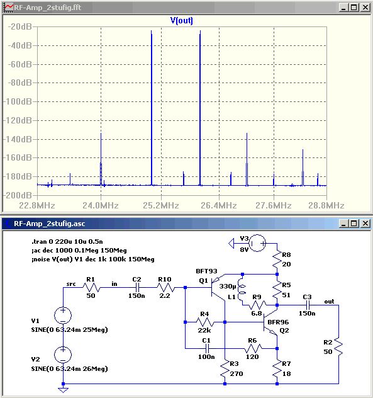This screenshot has width=373, height=398.
Task: Click the R2 50 ohm load resistor
Action: click(x=338, y=346)
